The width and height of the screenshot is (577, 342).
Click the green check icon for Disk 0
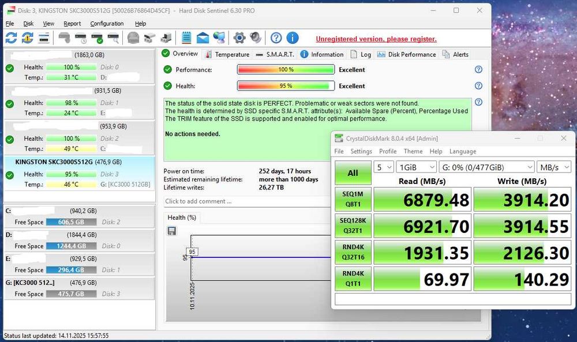[10, 68]
